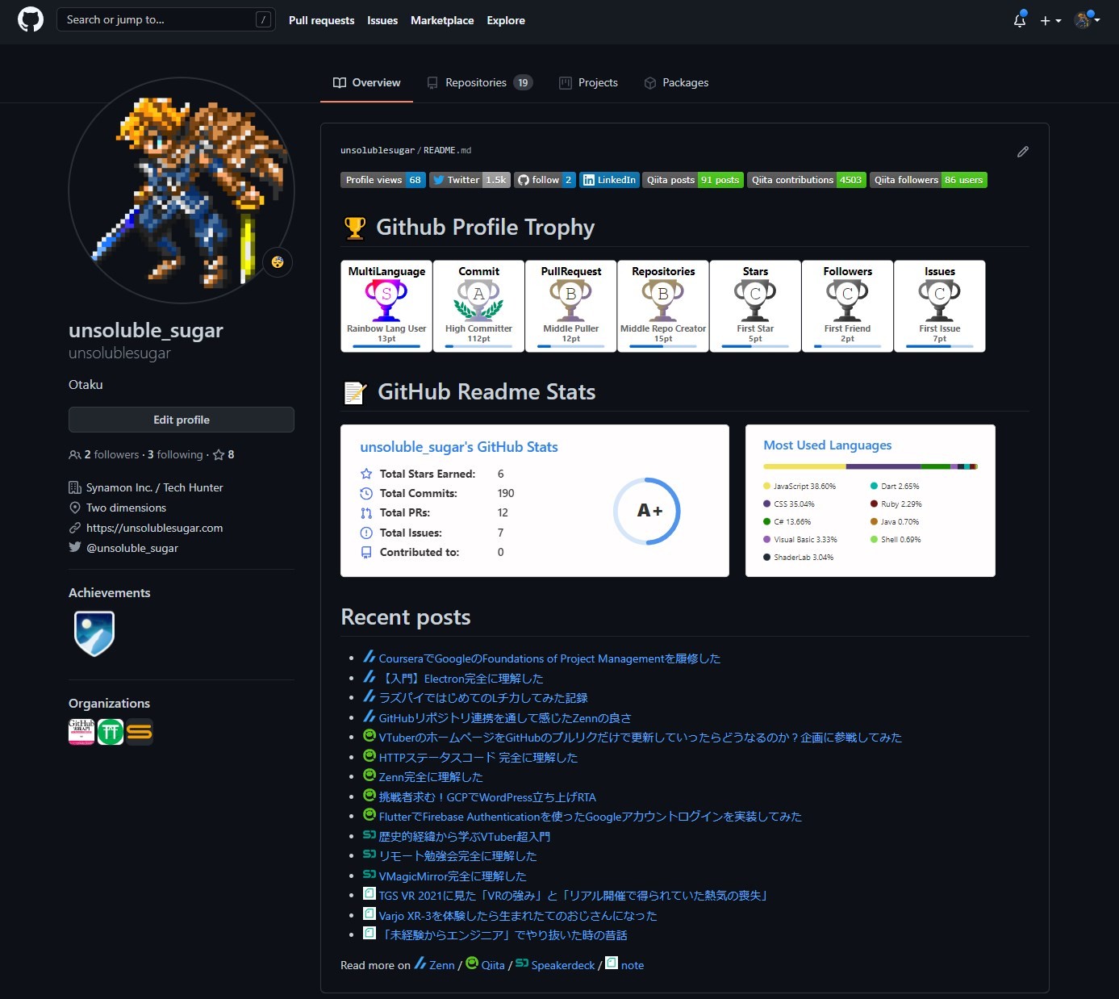Switch to the Overview tab
Screen dimensions: 1119x999
click(366, 82)
